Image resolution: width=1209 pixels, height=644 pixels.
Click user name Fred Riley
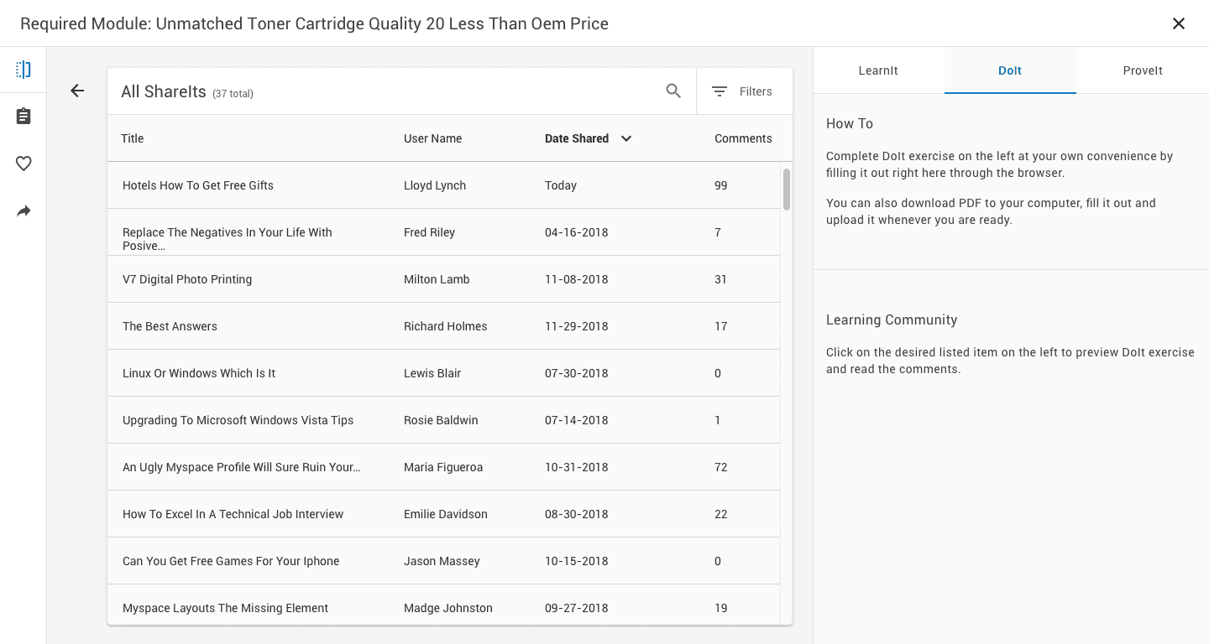click(x=429, y=232)
